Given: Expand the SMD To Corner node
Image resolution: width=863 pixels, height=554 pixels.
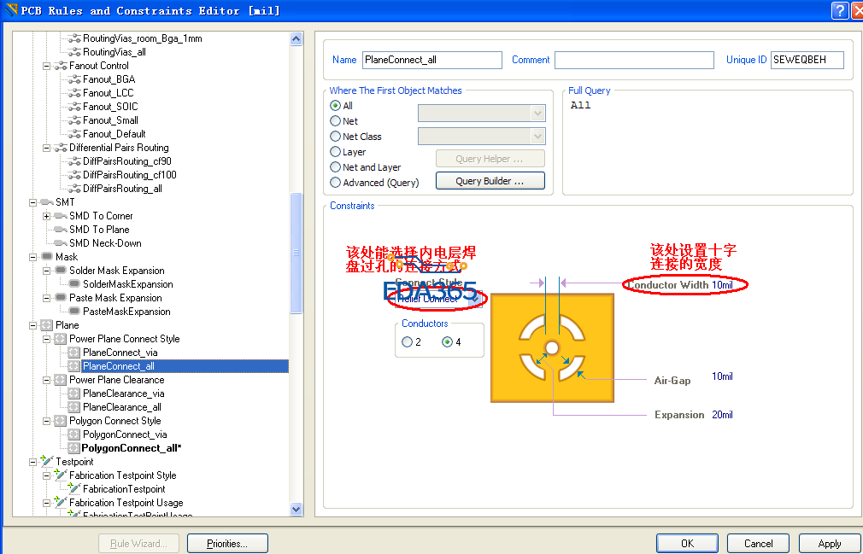Looking at the screenshot, I should tap(47, 216).
